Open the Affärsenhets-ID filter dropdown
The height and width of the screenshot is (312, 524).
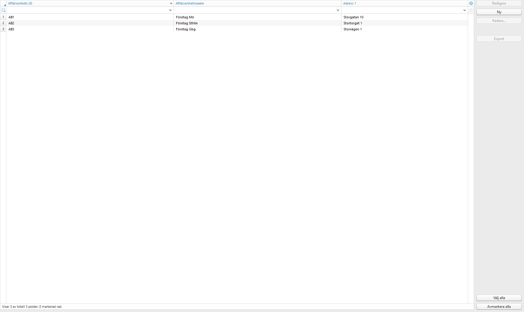click(170, 10)
